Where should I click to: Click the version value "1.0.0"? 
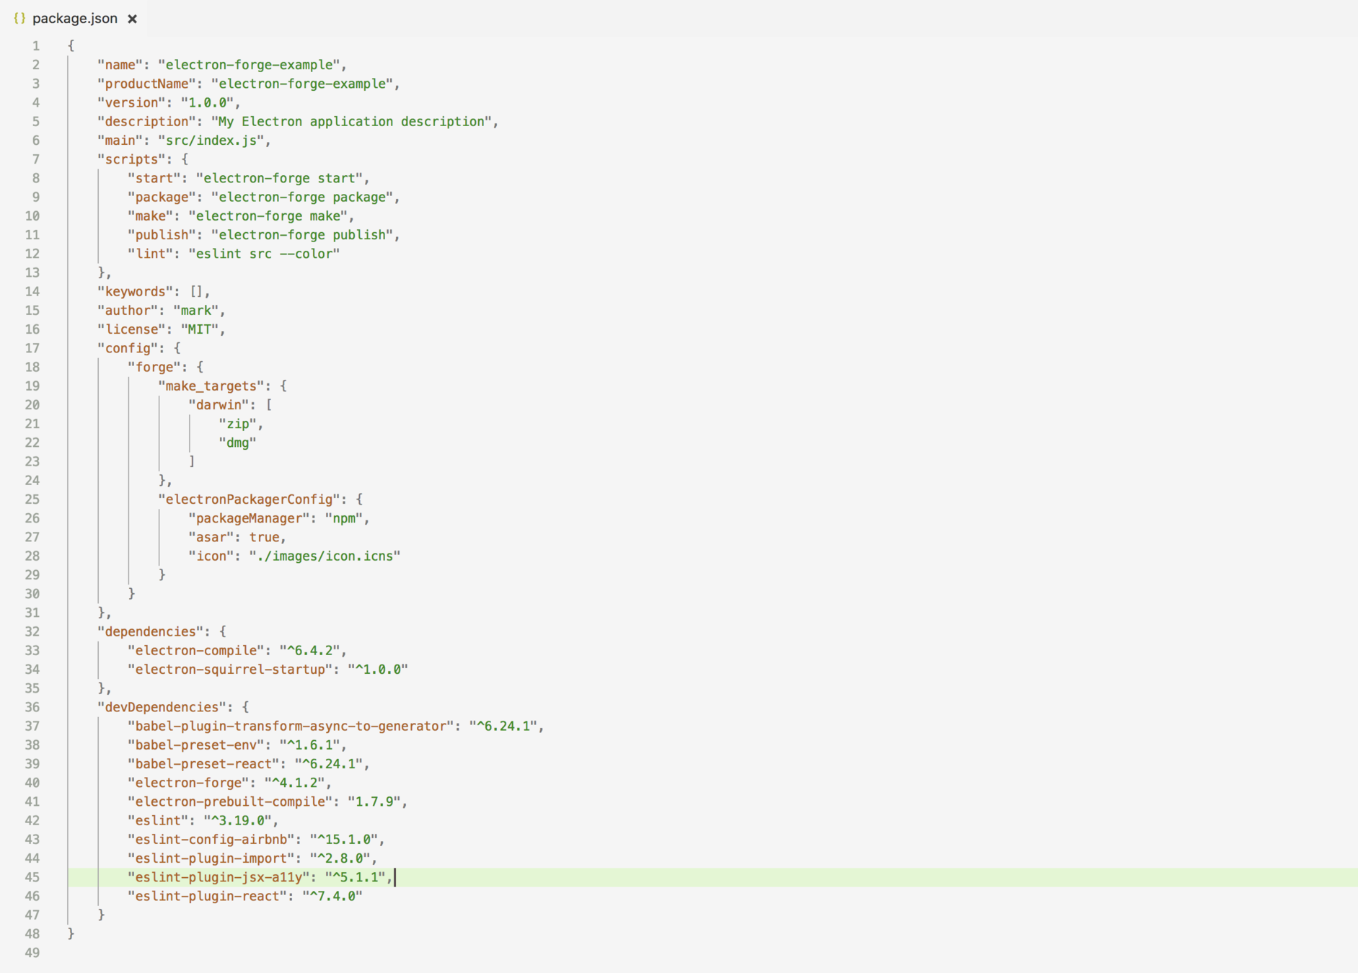point(207,102)
